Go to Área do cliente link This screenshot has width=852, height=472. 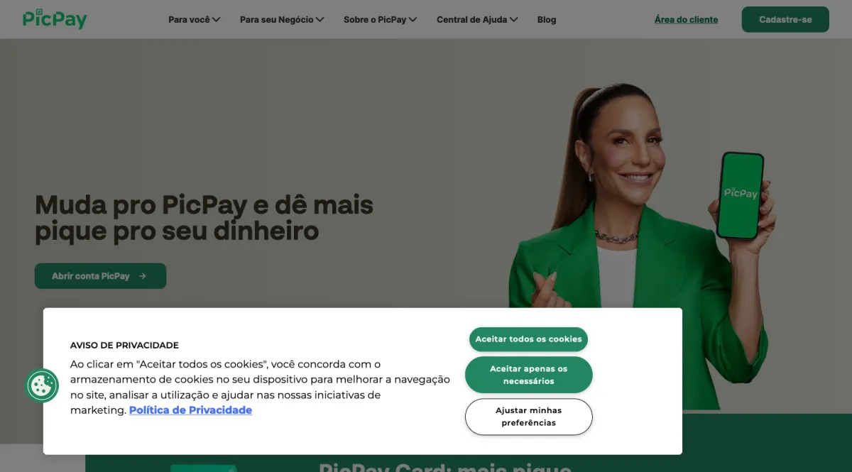click(x=686, y=20)
